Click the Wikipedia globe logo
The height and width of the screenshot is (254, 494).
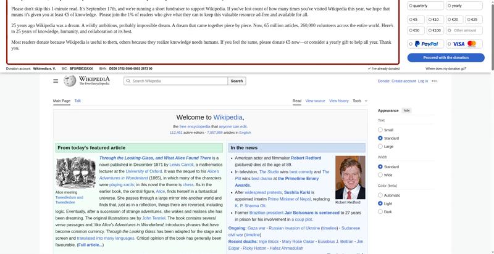pos(70,81)
